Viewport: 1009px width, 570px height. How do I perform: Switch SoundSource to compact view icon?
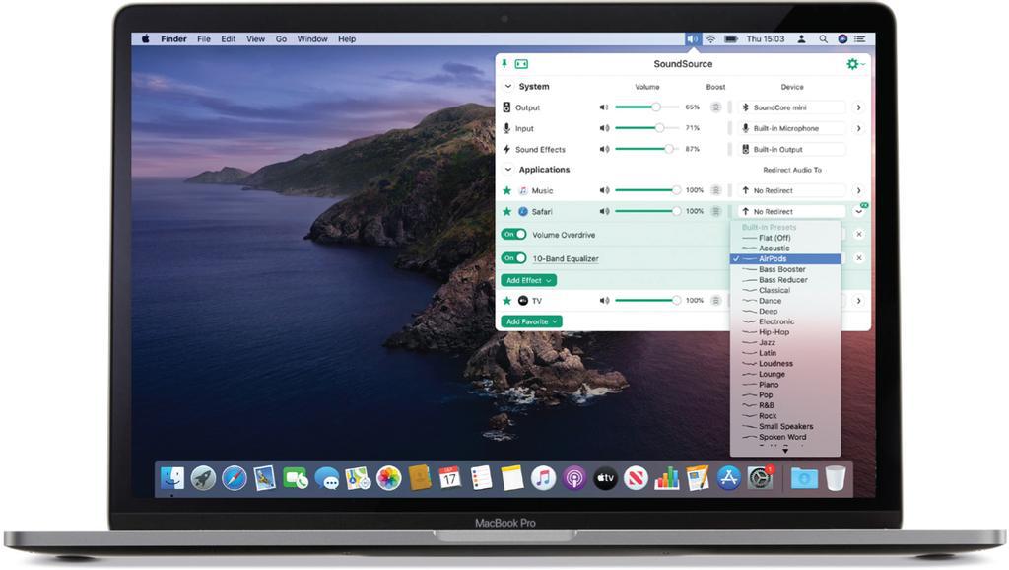pos(521,64)
